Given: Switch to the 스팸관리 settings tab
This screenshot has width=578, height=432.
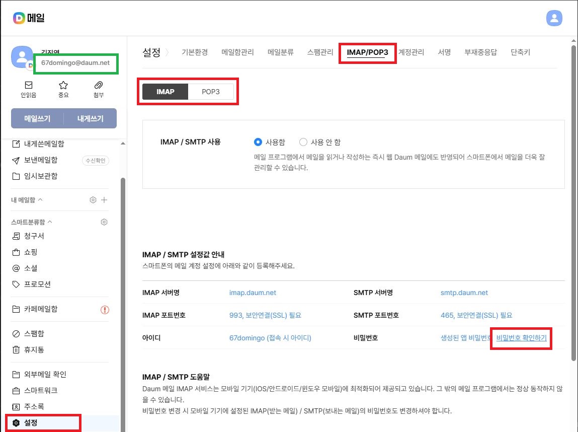Looking at the screenshot, I should (320, 52).
